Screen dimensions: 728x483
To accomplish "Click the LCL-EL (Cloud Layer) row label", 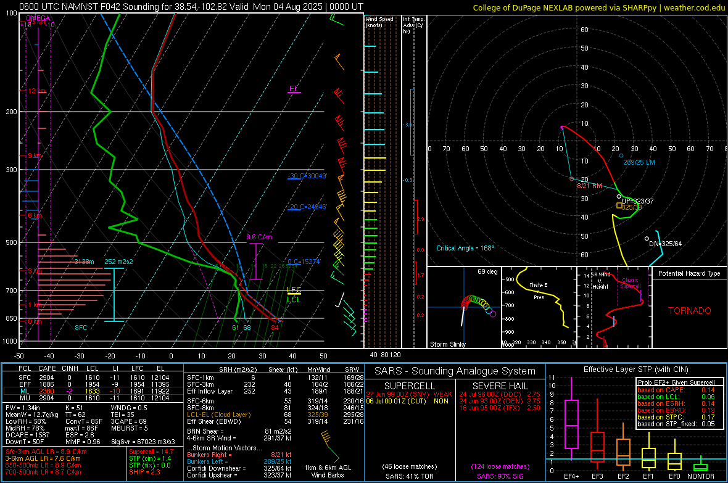I will point(218,415).
